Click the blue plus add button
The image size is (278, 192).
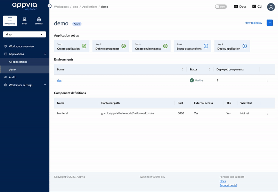pos(270,23)
